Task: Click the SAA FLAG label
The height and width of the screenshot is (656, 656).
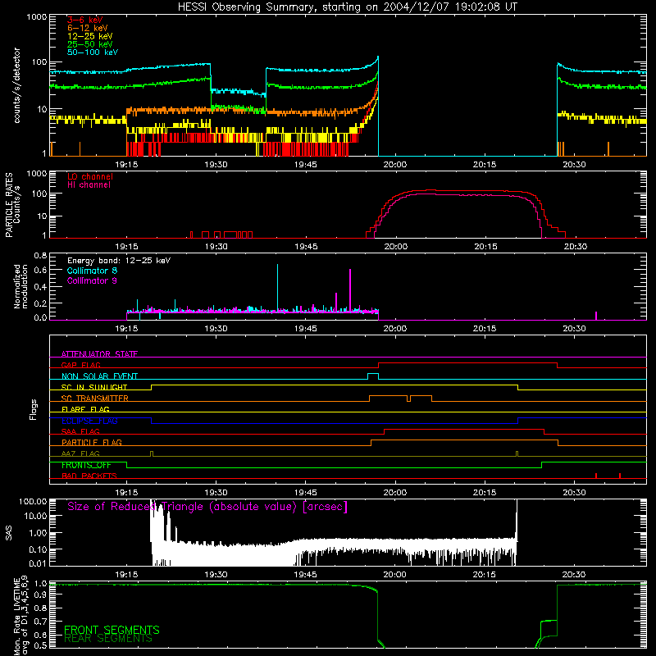Action: 80,431
